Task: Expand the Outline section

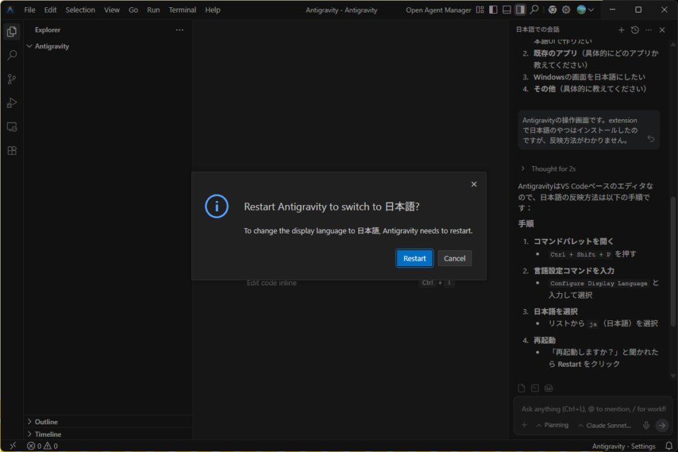Action: pyautogui.click(x=46, y=422)
